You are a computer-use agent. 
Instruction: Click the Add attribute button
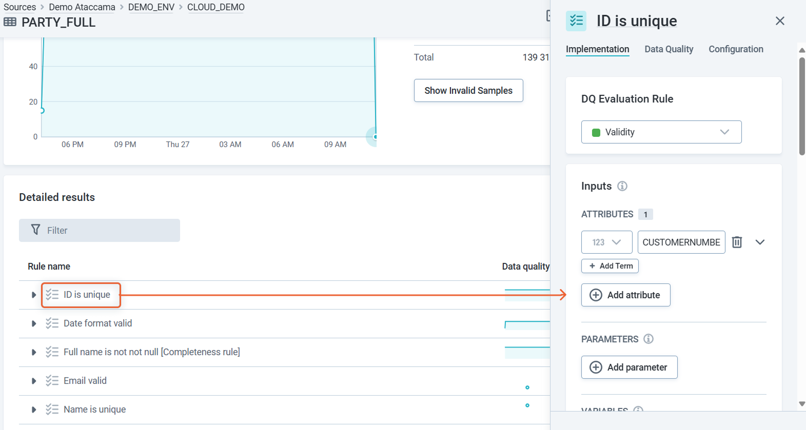click(625, 295)
